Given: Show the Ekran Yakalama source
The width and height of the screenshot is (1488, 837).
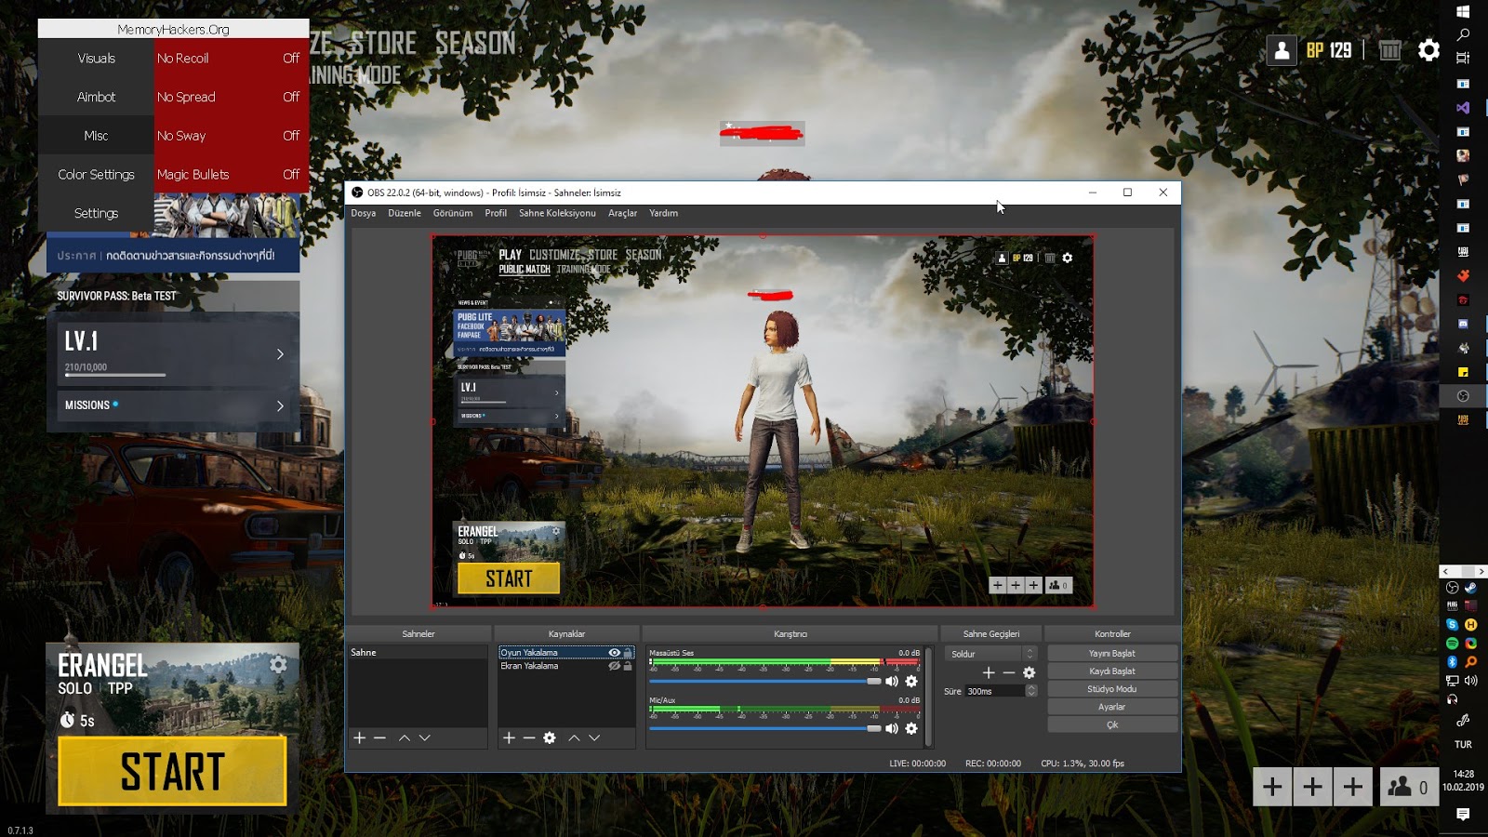Looking at the screenshot, I should point(614,666).
